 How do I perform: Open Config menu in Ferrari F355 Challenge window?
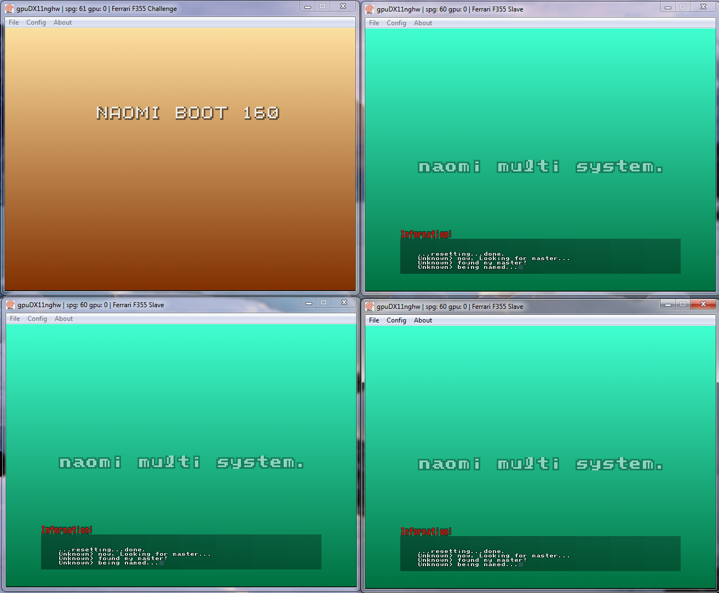pyautogui.click(x=36, y=22)
